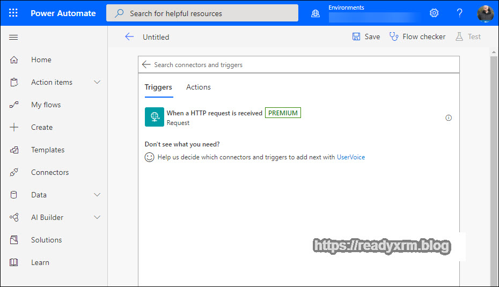The height and width of the screenshot is (287, 499).
Task: Go back using the arrow beside Untitled
Action: pyautogui.click(x=129, y=36)
